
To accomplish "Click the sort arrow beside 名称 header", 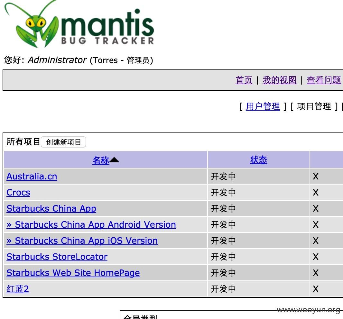I will coord(114,160).
